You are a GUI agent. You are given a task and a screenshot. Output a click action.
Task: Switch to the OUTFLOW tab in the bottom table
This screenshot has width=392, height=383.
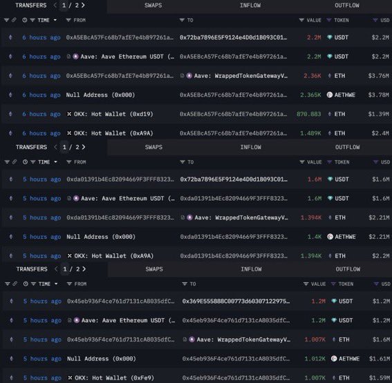click(348, 269)
